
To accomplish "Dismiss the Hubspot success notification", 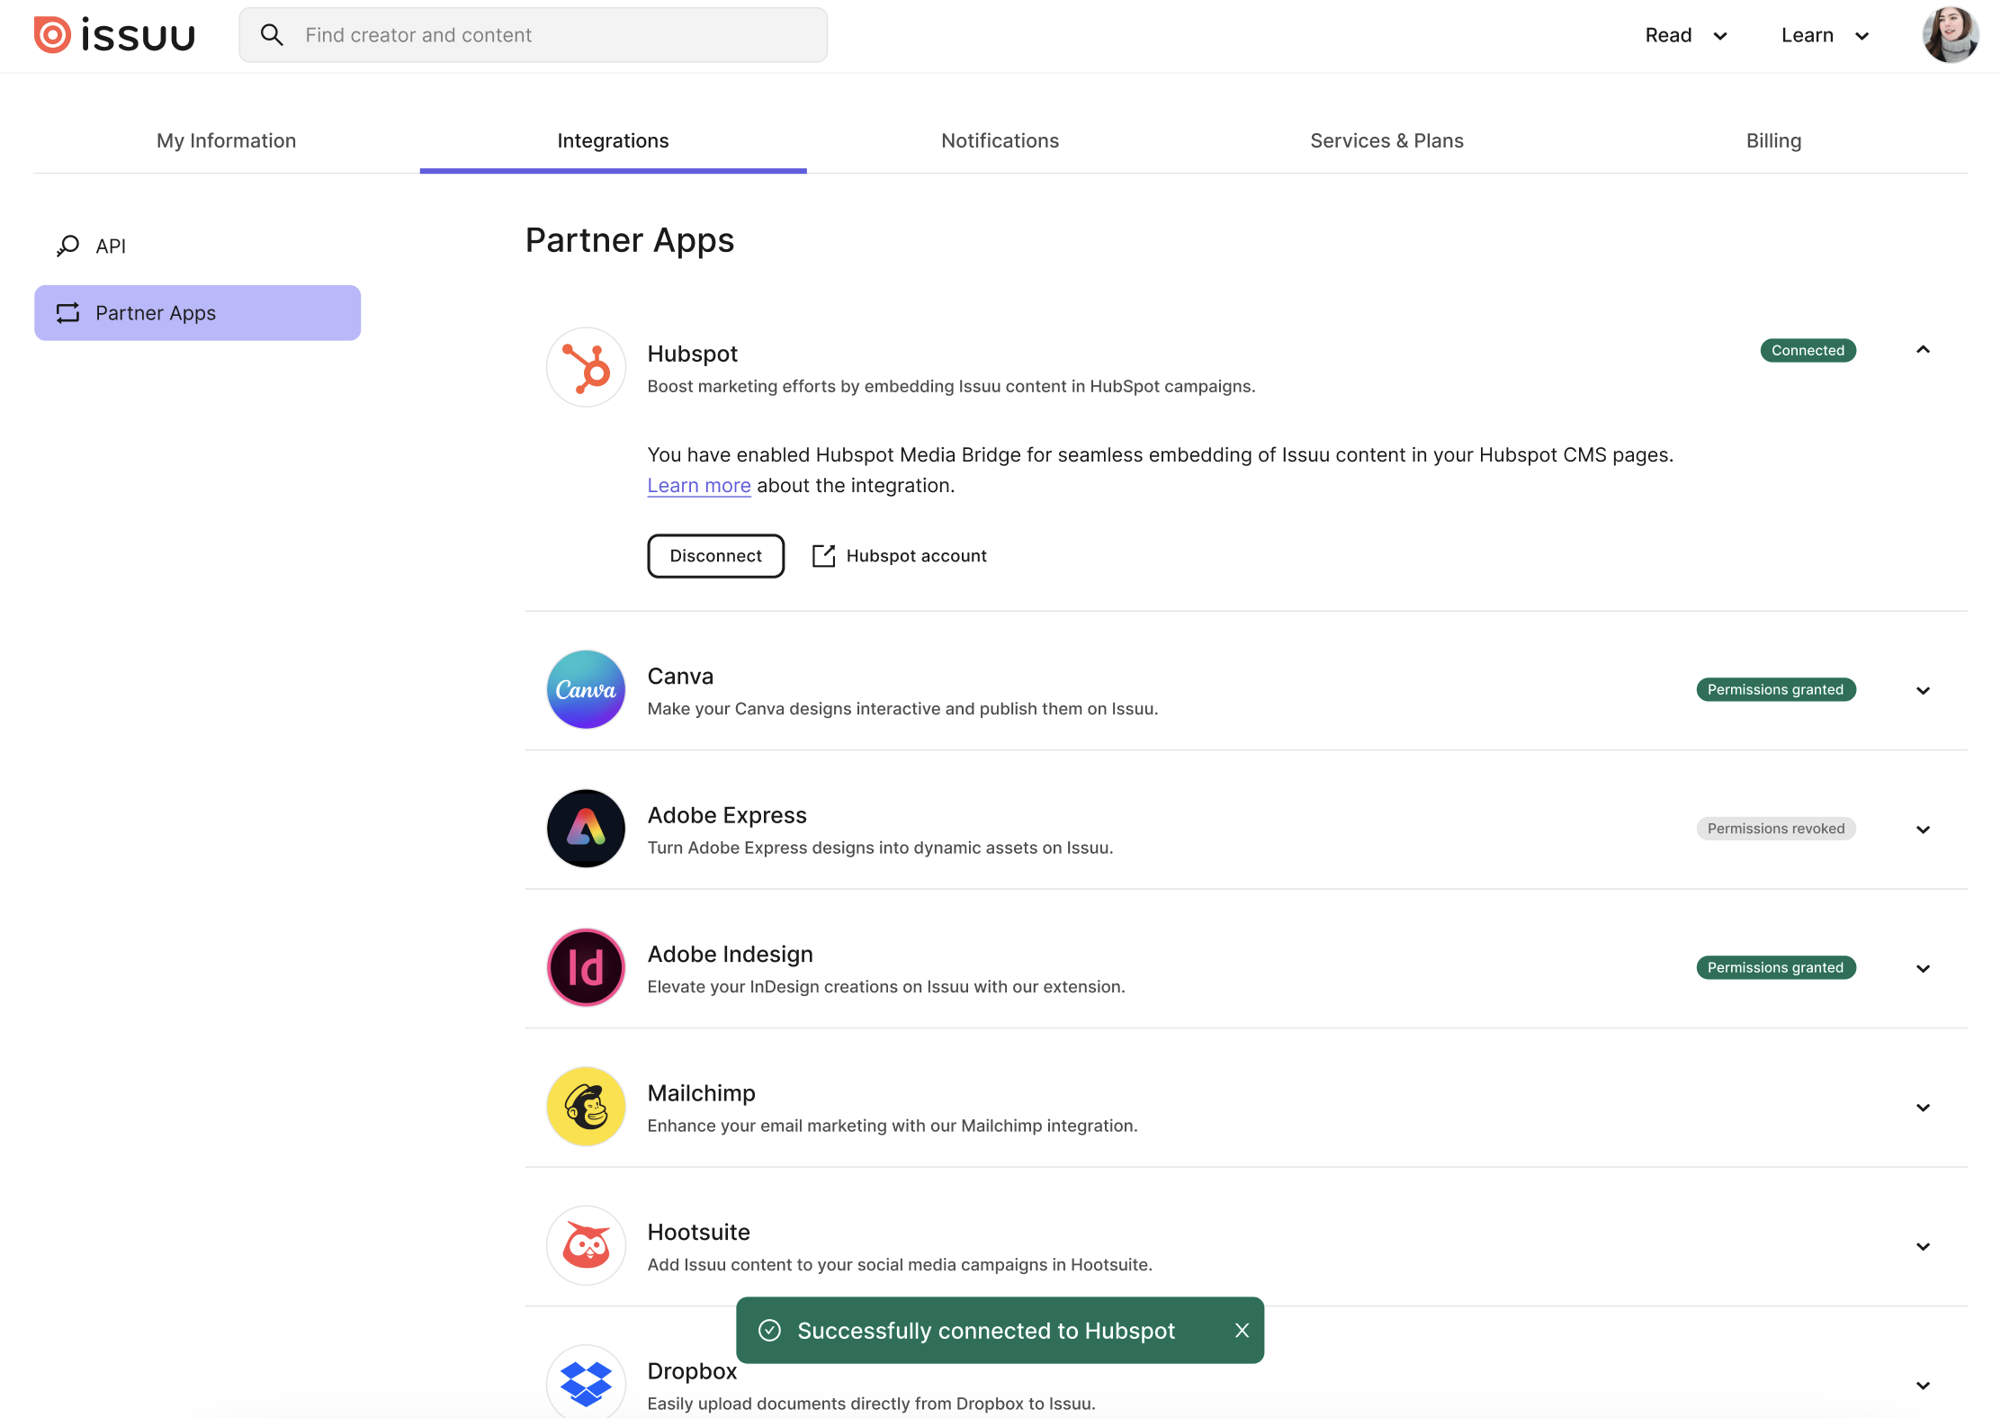I will (x=1242, y=1331).
